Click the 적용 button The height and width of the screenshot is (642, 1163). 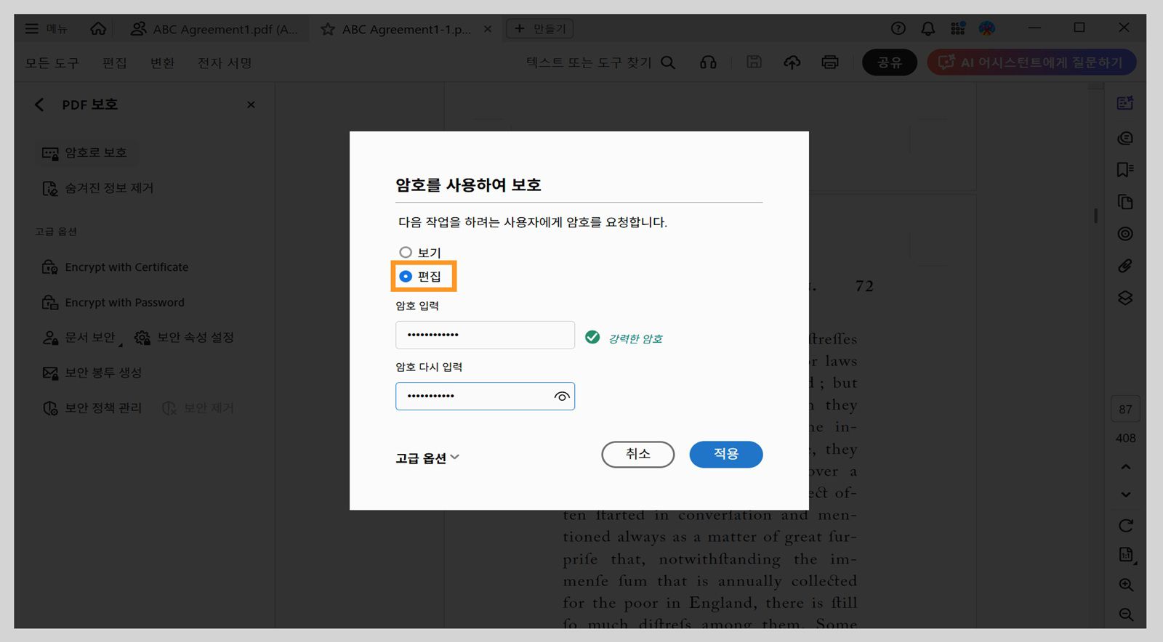coord(725,454)
